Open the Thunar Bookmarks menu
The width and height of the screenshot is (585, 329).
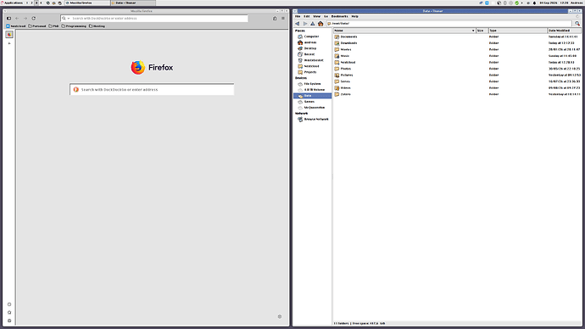click(x=339, y=16)
